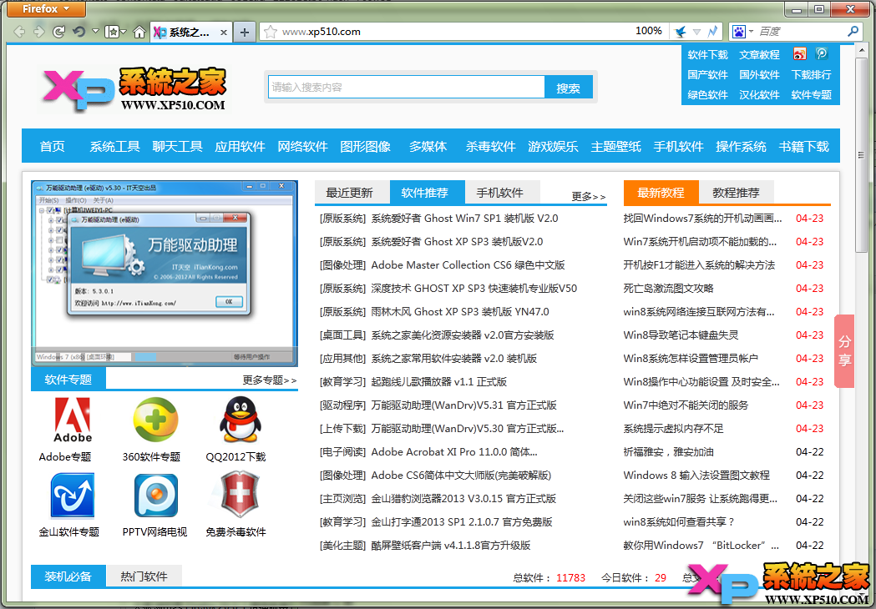The image size is (876, 609).
Task: Open 首页 in the navigation bar
Action: (53, 146)
